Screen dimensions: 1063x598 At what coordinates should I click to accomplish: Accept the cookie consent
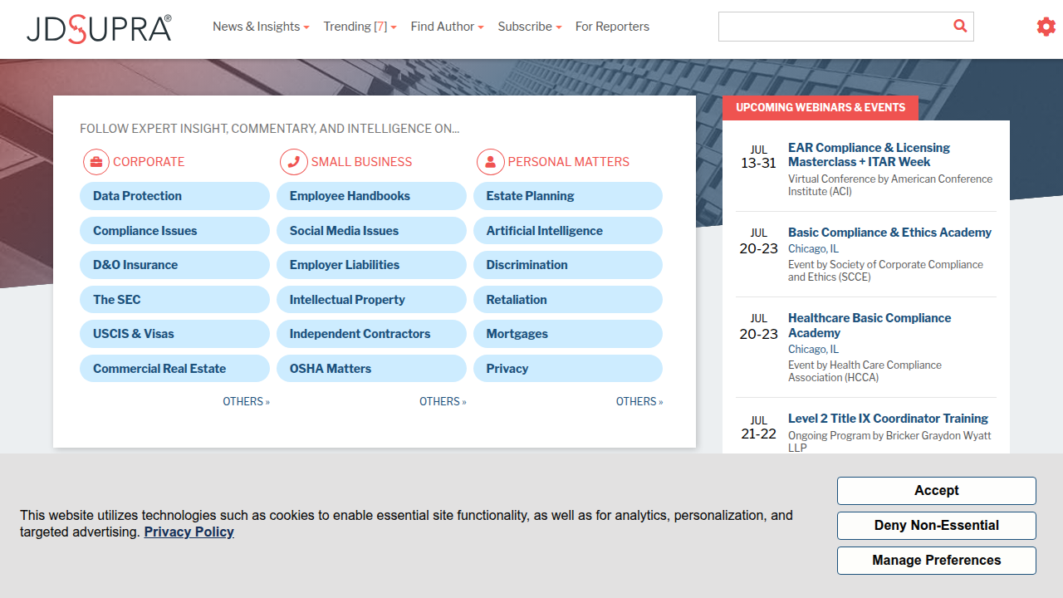point(937,491)
